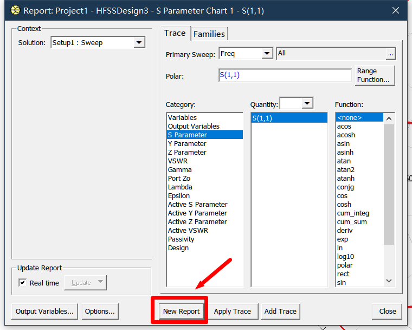412x330 pixels.
Task: Open the Quantity filter dropdown
Action: pyautogui.click(x=307, y=103)
